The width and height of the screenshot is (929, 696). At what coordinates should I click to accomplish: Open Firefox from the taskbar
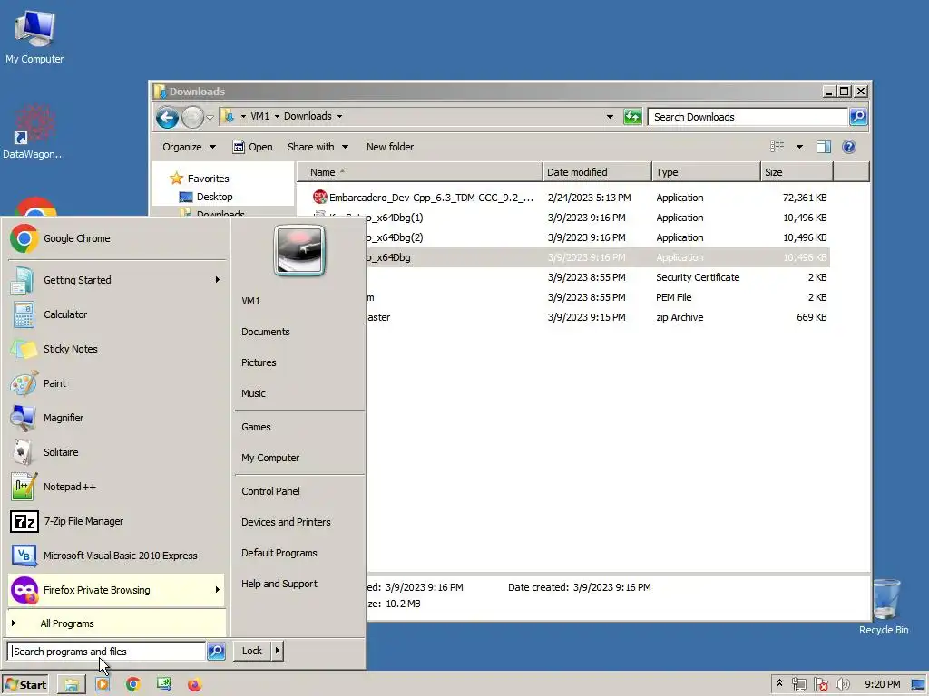pyautogui.click(x=194, y=685)
